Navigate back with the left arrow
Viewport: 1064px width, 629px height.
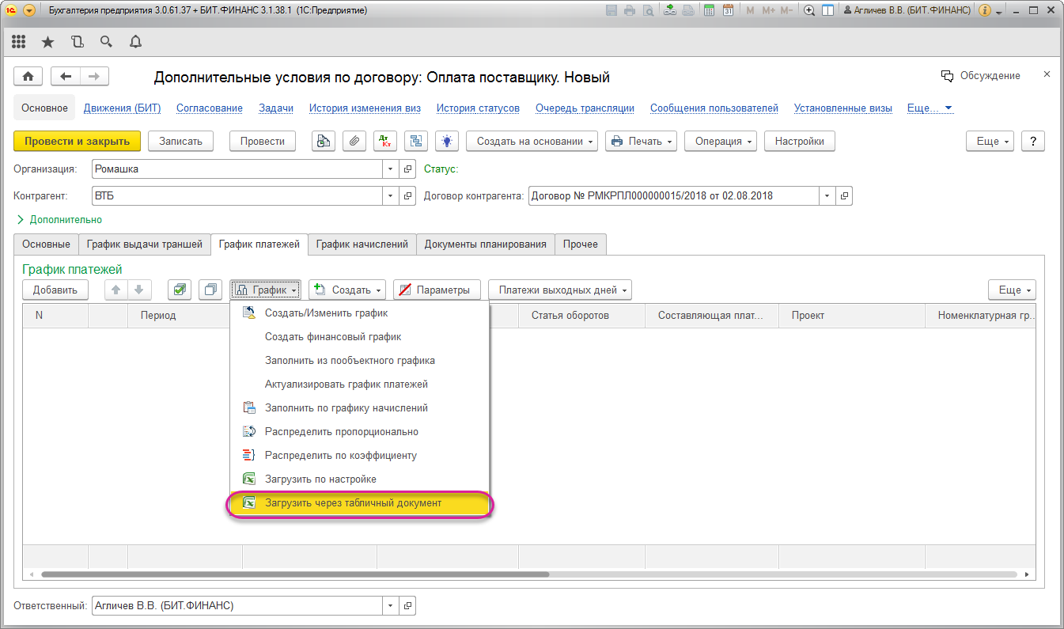tap(66, 76)
